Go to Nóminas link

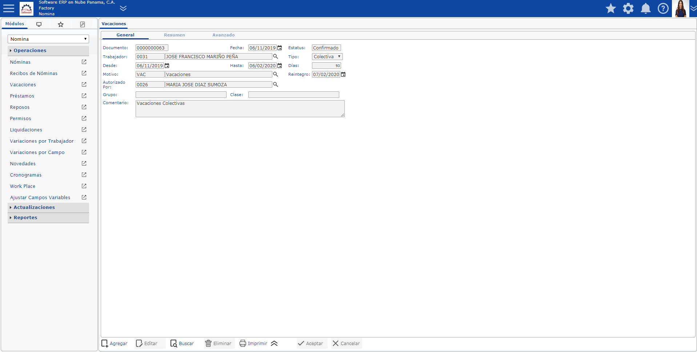point(20,62)
